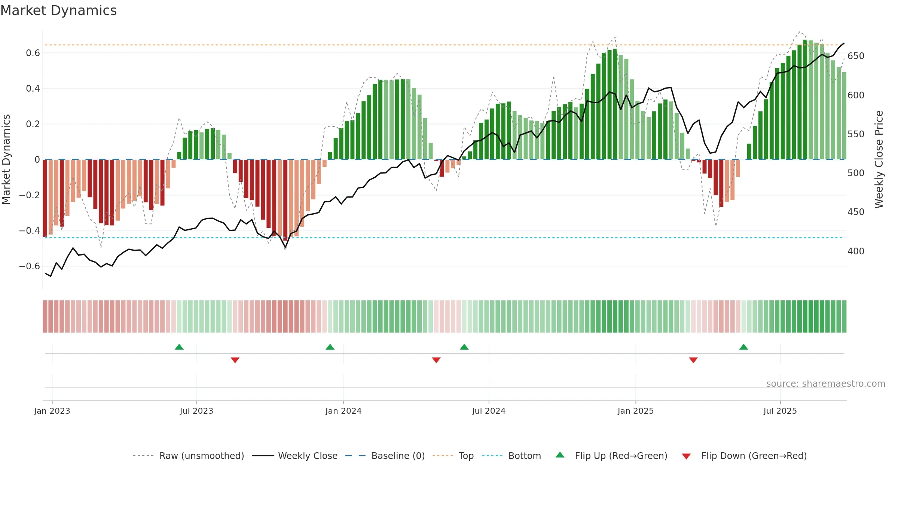Click the orange dashed Top threshold line

[445, 45]
